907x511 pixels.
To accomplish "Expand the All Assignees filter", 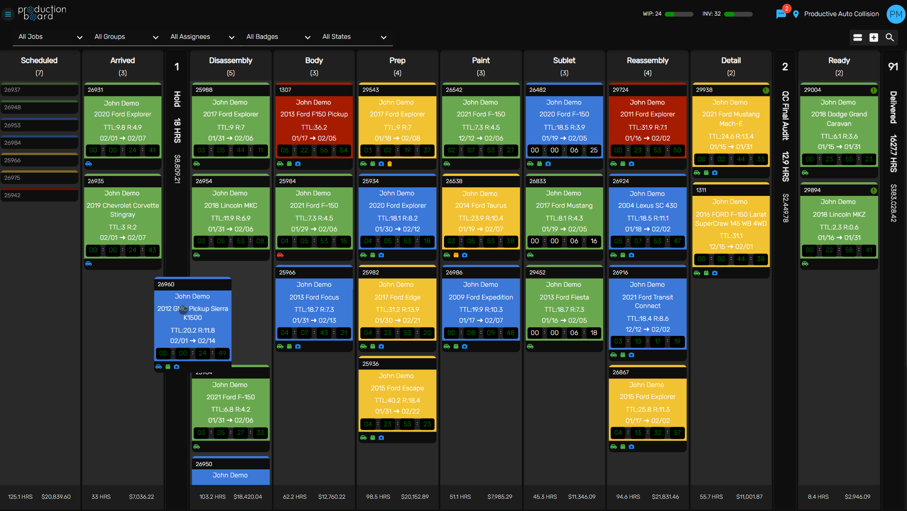I will pyautogui.click(x=201, y=37).
